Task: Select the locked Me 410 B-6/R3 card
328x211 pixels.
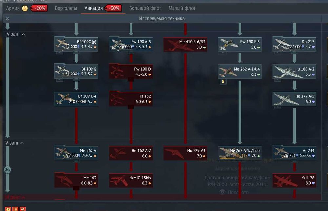Action: (185, 44)
